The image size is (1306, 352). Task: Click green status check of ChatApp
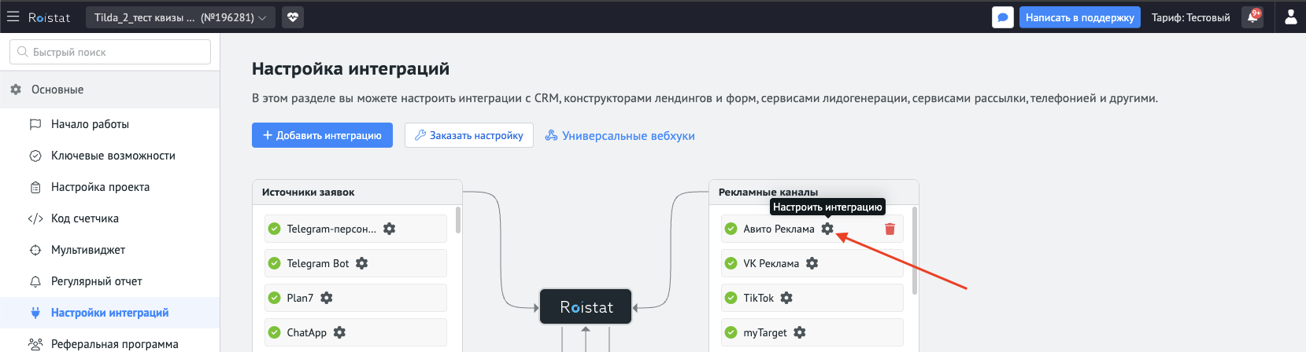tap(274, 332)
